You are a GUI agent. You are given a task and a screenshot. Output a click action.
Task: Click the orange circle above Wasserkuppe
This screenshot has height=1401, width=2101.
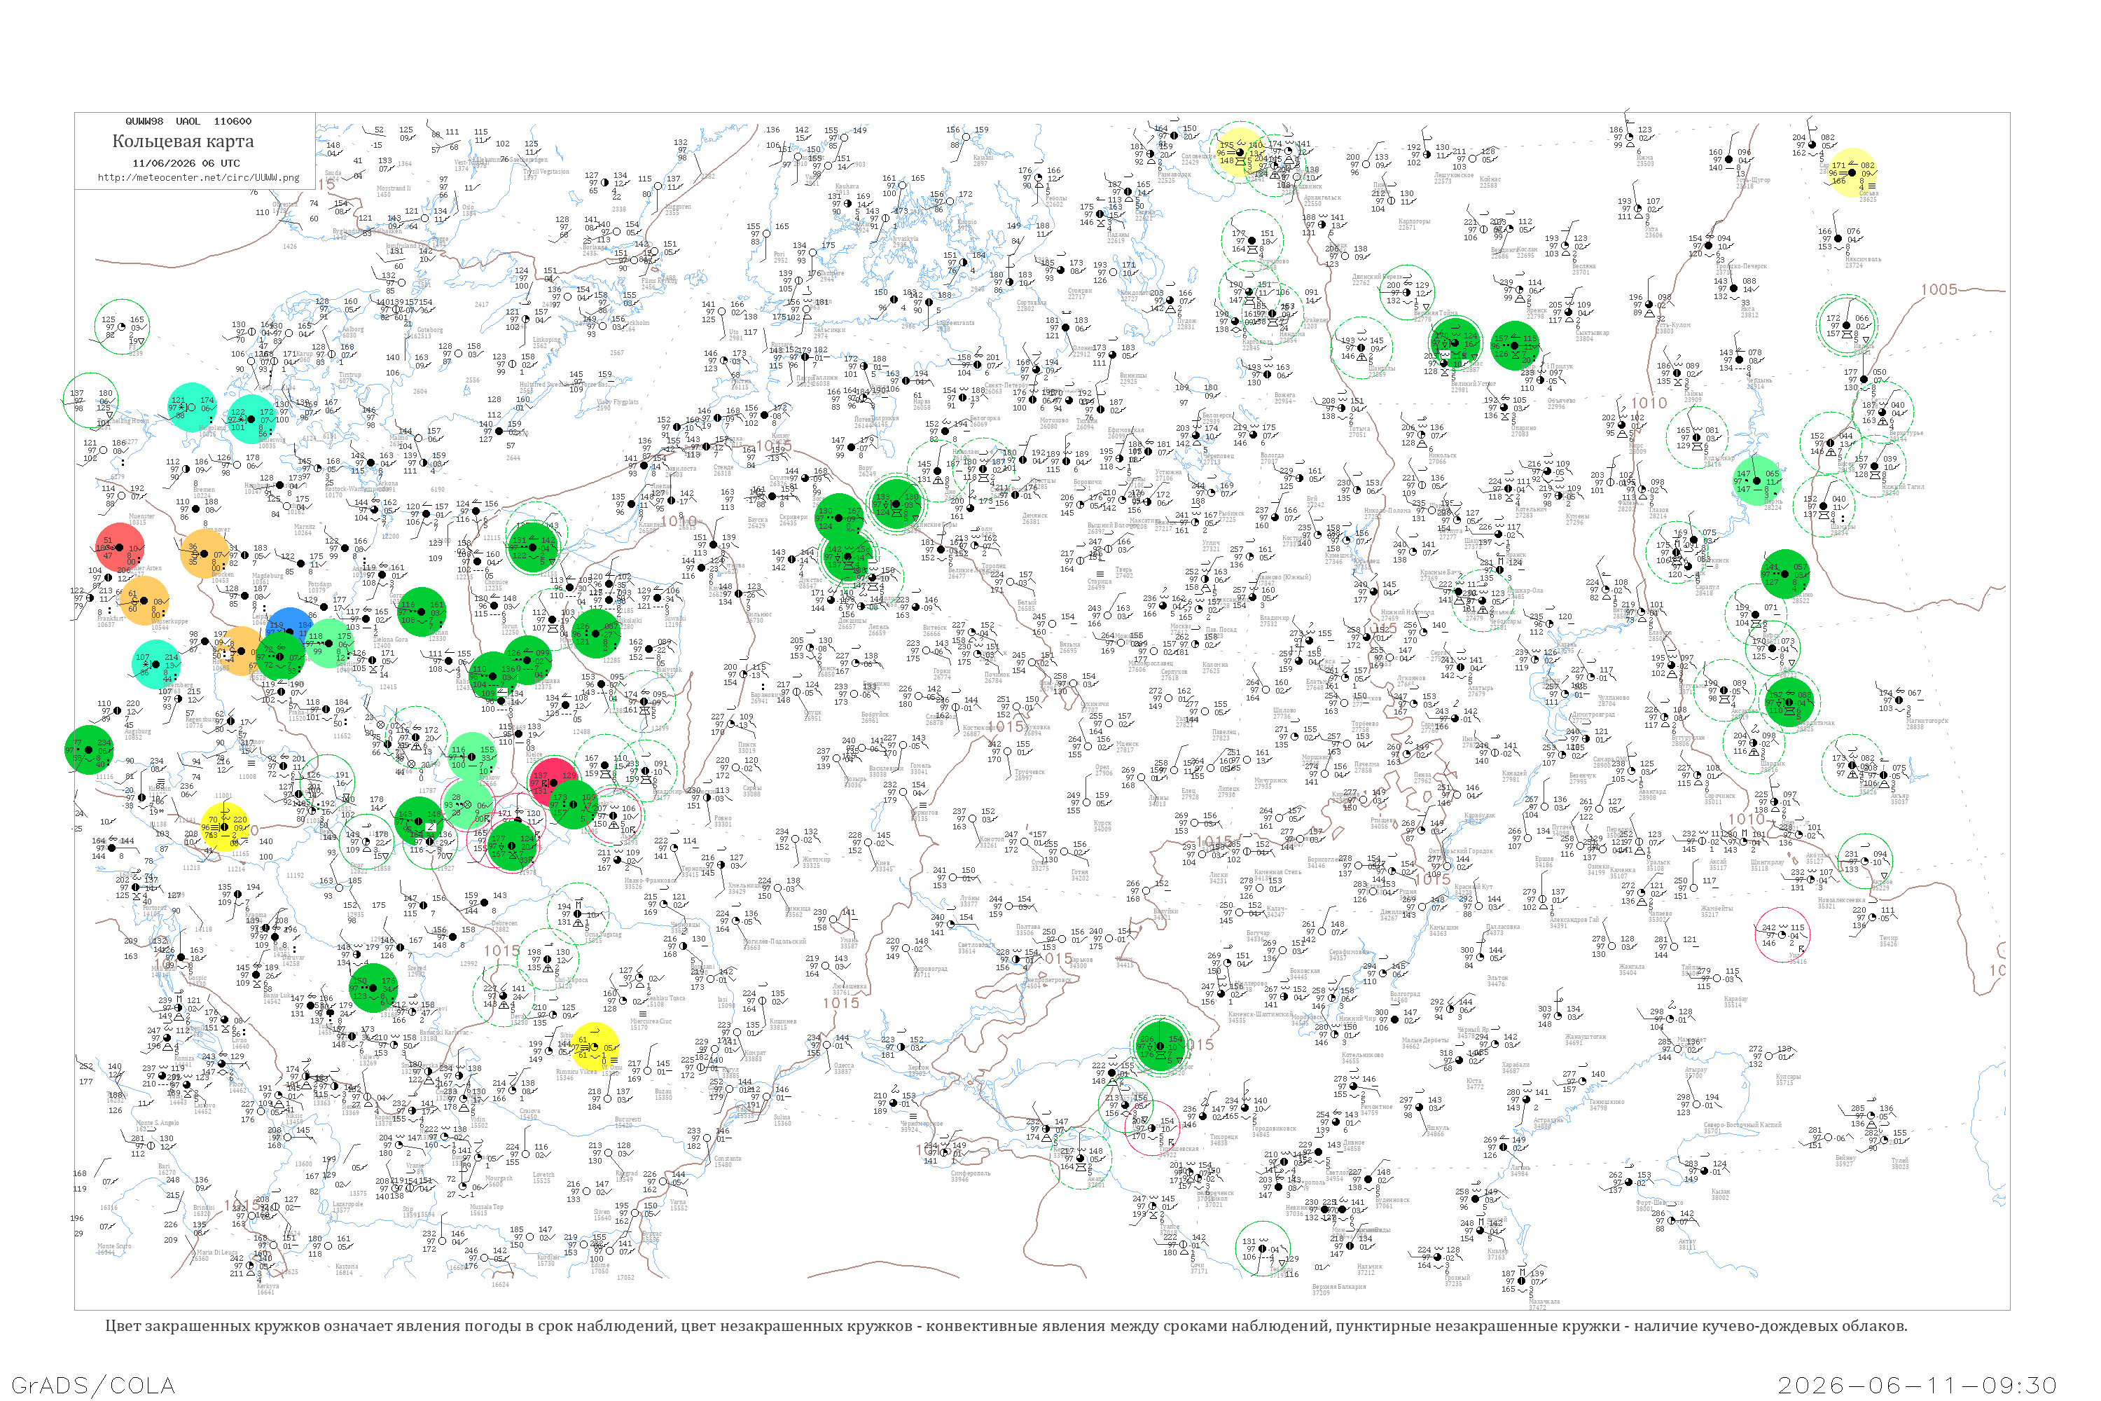coord(144,600)
